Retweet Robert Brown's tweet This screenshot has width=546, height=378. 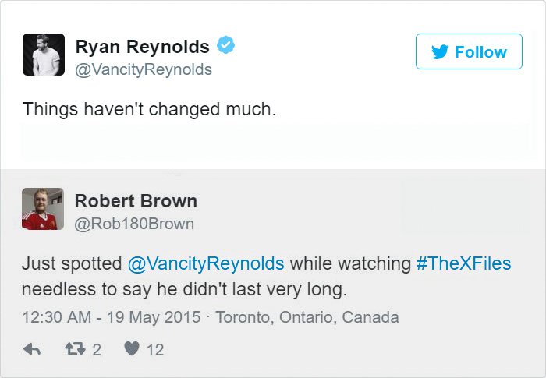coord(76,349)
